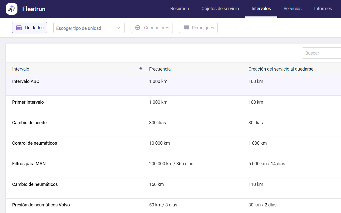Go to the Servicios tab
Screen dimensions: 341x213
tap(292, 9)
